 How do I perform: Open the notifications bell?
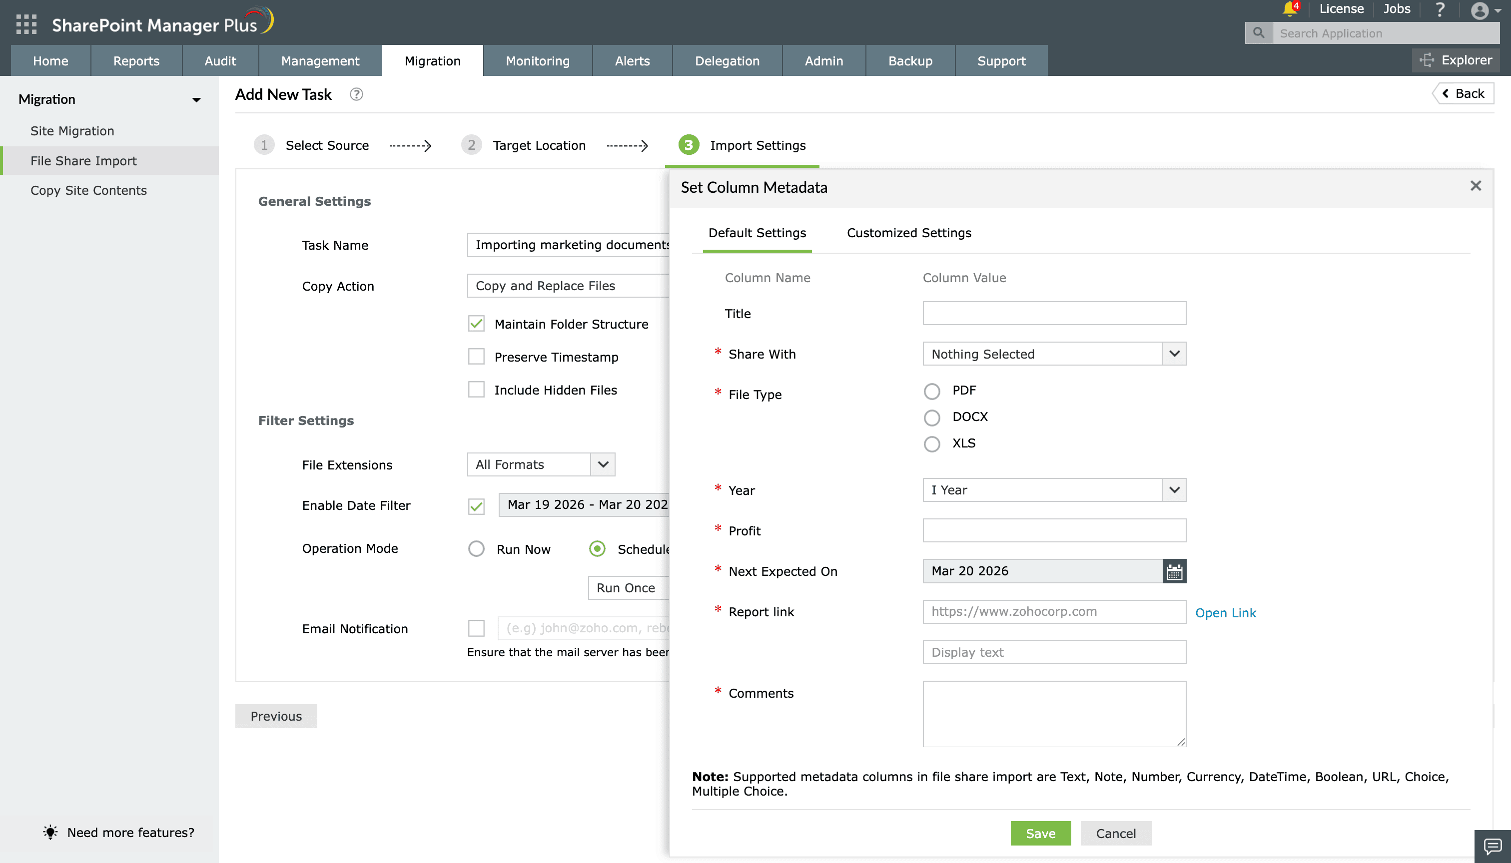1291,9
